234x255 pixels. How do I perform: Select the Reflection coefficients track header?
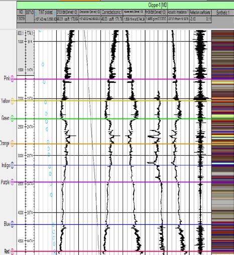[x=200, y=13]
